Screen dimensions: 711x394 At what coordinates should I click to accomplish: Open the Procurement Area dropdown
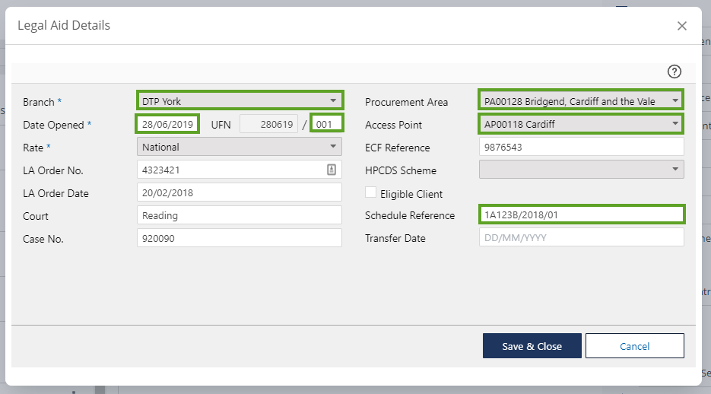coord(581,101)
